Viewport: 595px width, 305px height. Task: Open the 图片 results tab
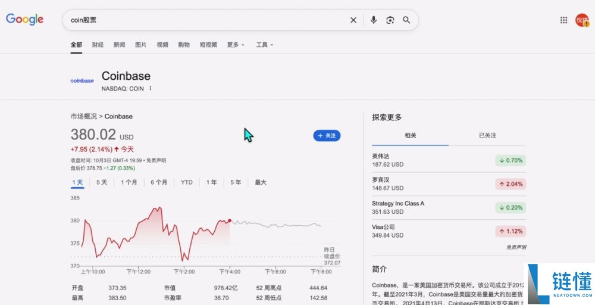tap(141, 45)
